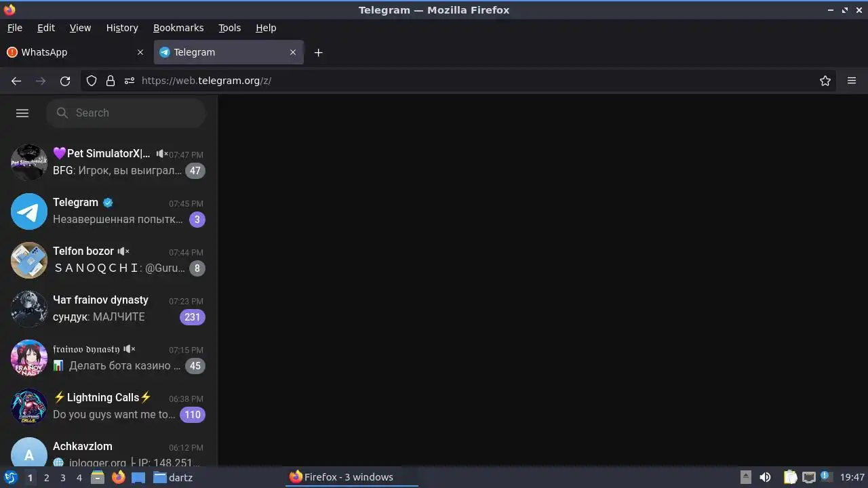Open dartz folder in taskbar
Viewport: 868px width, 488px height.
tap(173, 477)
